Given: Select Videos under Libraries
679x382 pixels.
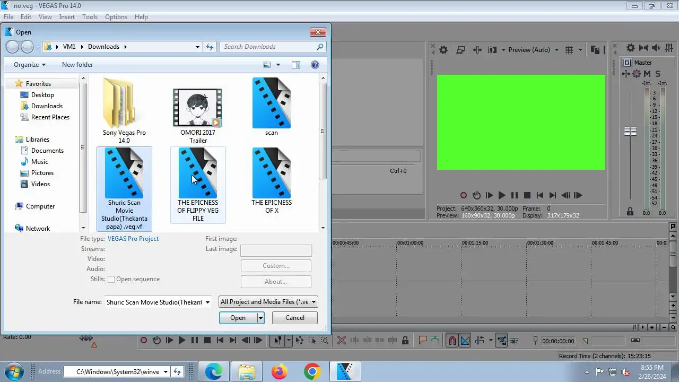Looking at the screenshot, I should pyautogui.click(x=40, y=184).
